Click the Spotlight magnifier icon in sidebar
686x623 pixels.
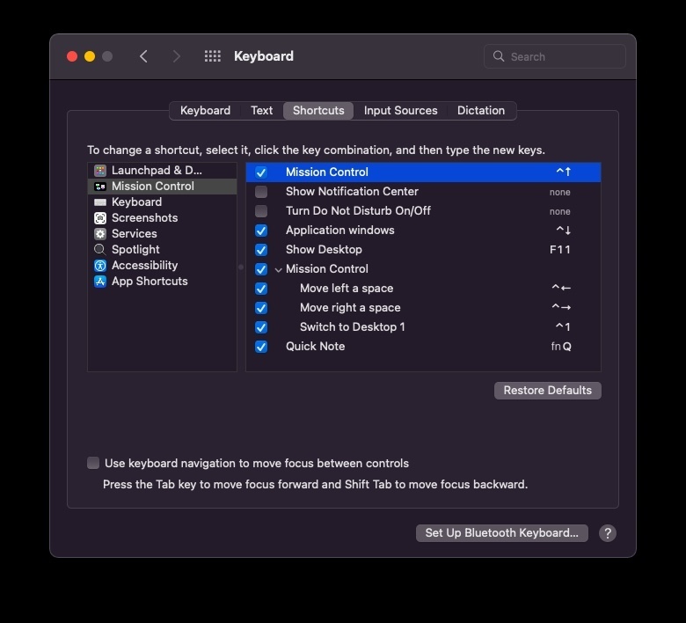(x=100, y=250)
